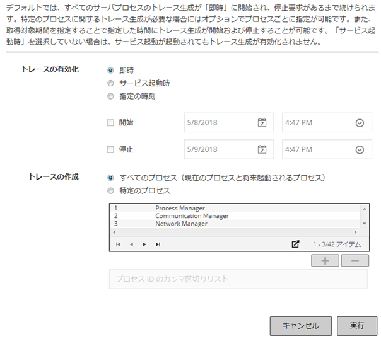Click the キャンセル button

coord(301,326)
